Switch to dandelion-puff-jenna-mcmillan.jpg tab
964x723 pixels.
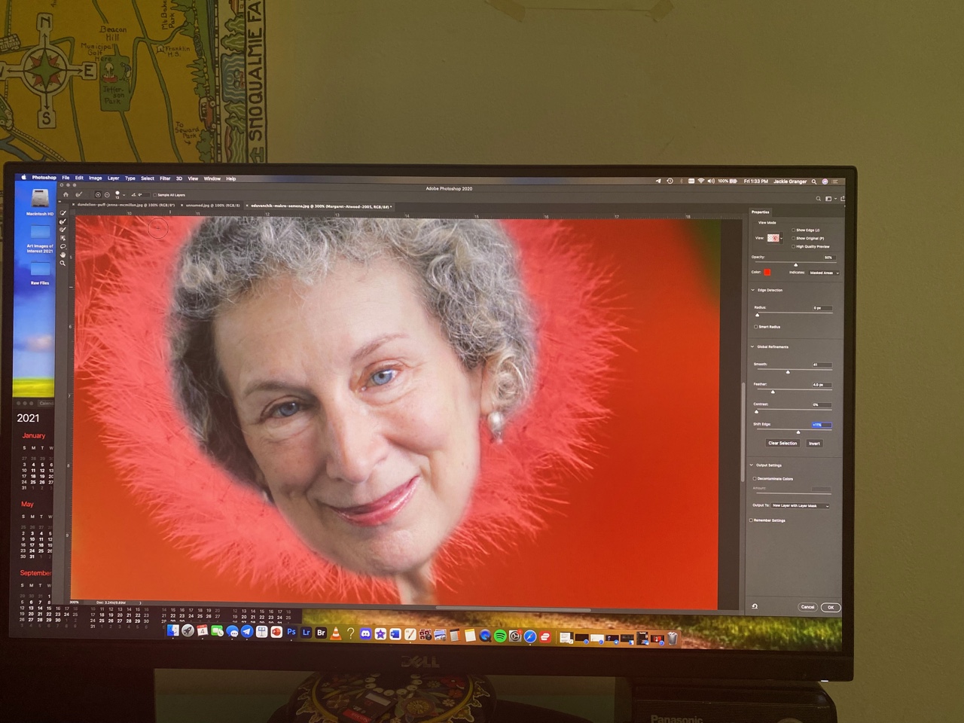[126, 205]
